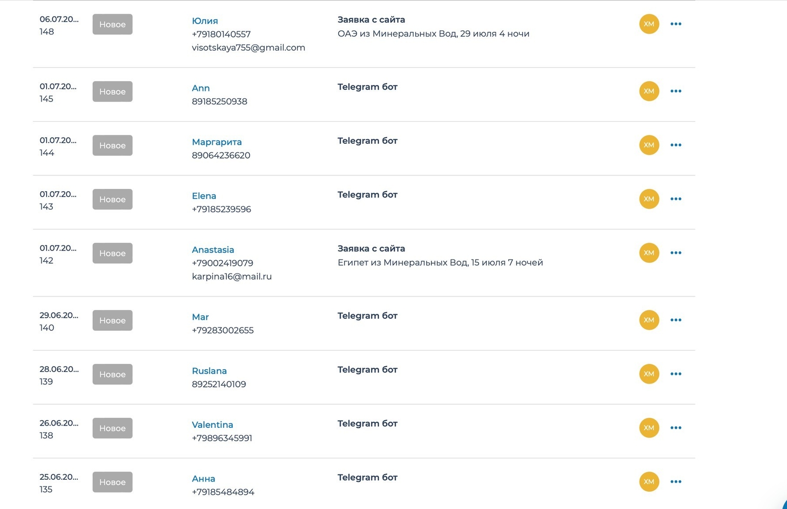Screen dimensions: 787x509
Task: Open three-dots menu for Юлия's request
Action: [x=676, y=24]
